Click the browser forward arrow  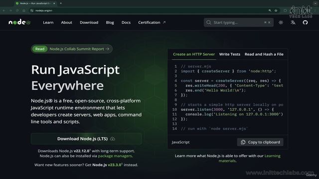pyautogui.click(x=10, y=10)
